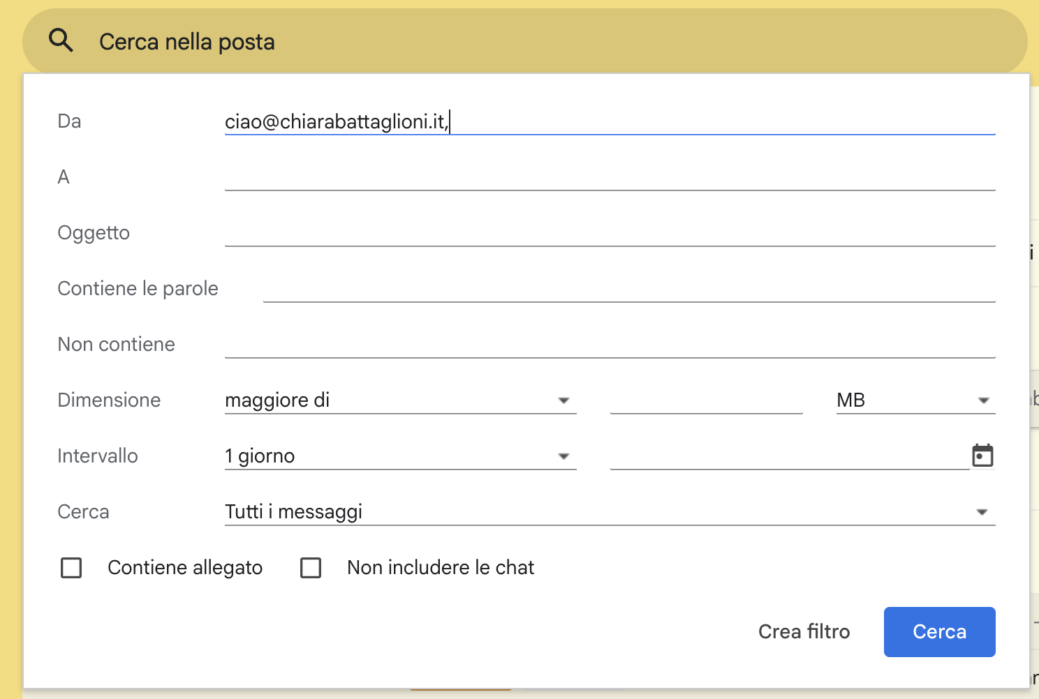Click the Non contiene text field
This screenshot has height=699, width=1039.
[x=609, y=345]
